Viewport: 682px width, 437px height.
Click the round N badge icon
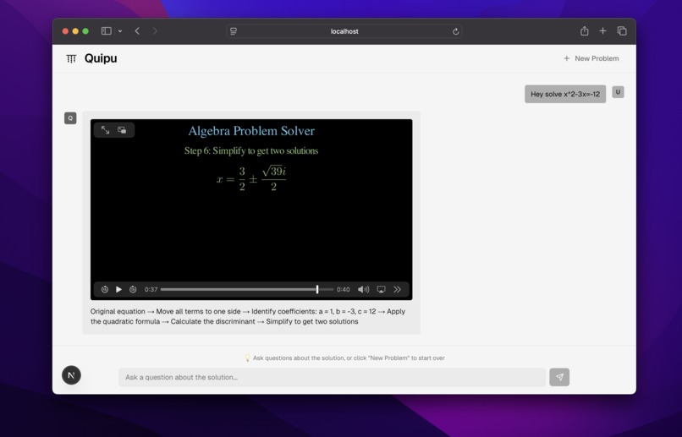click(71, 375)
